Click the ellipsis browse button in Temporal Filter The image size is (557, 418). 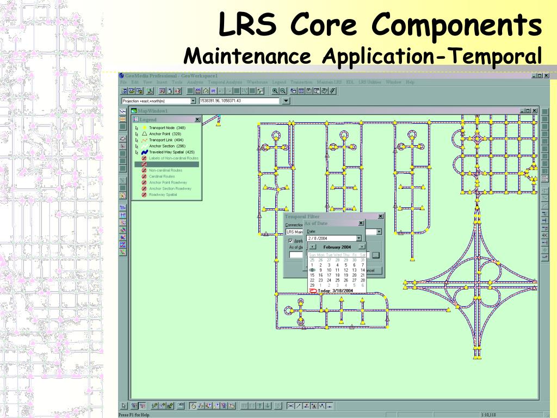click(x=376, y=255)
